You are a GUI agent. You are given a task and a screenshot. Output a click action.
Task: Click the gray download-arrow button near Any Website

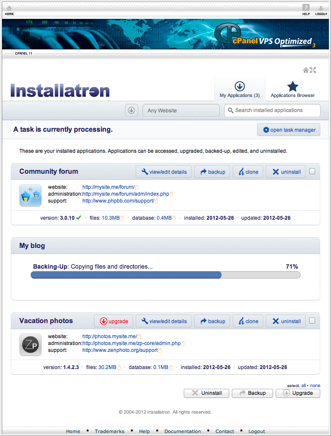(x=131, y=110)
